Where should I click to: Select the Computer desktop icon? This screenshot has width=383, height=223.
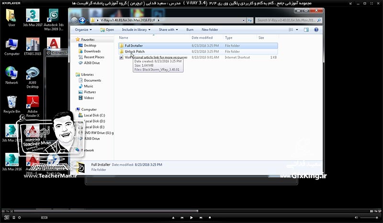11,47
